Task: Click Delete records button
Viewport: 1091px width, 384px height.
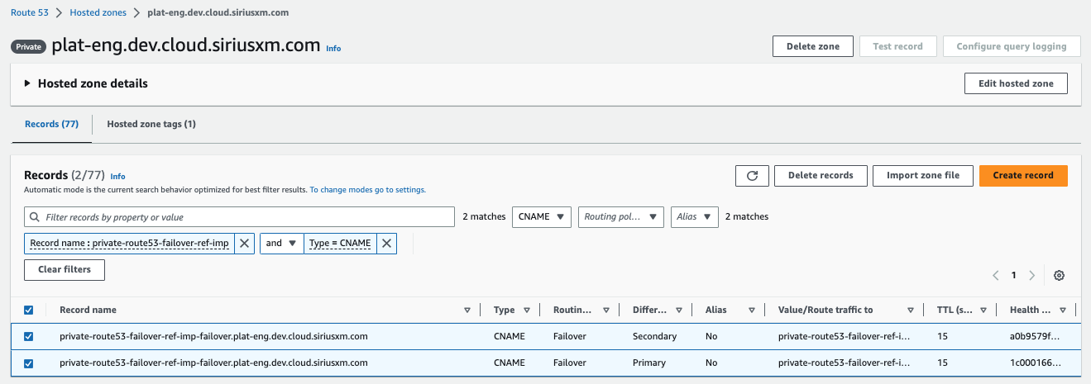Action: pos(821,175)
